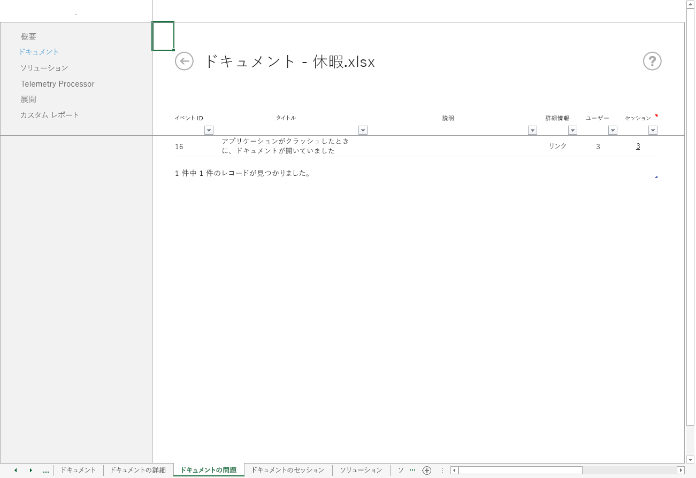This screenshot has height=478, width=696.
Task: Switch to ドキュメントの詳細 sheet tab
Action: coord(138,470)
